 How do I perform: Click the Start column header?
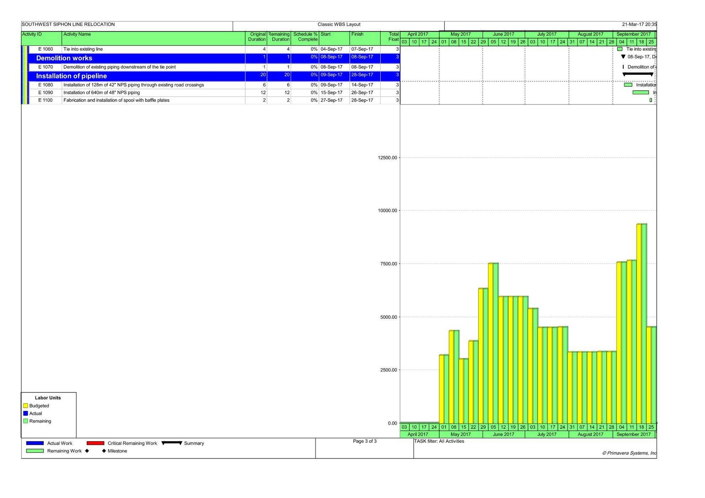click(x=326, y=34)
